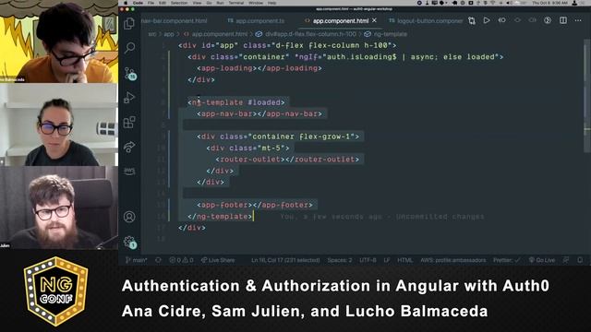The width and height of the screenshot is (591, 332).
Task: Click the Prettier status item
Action: click(507, 260)
